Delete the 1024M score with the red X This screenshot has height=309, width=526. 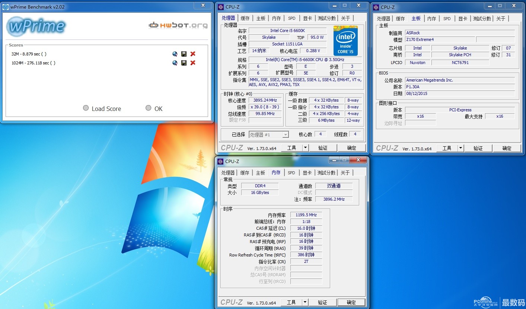(x=193, y=63)
